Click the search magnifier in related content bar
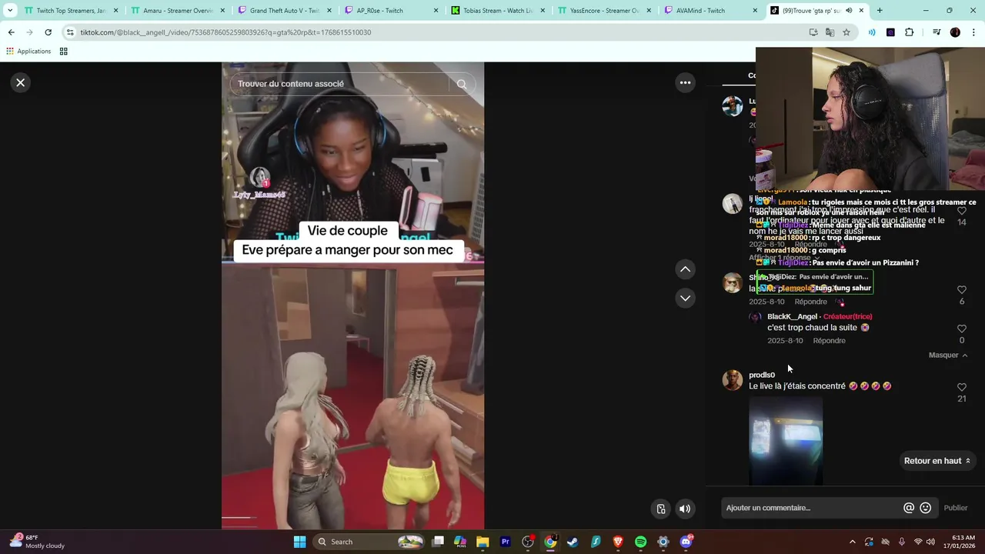 462,84
